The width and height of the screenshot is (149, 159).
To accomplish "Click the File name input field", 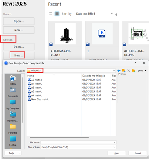I will click(x=78, y=142).
